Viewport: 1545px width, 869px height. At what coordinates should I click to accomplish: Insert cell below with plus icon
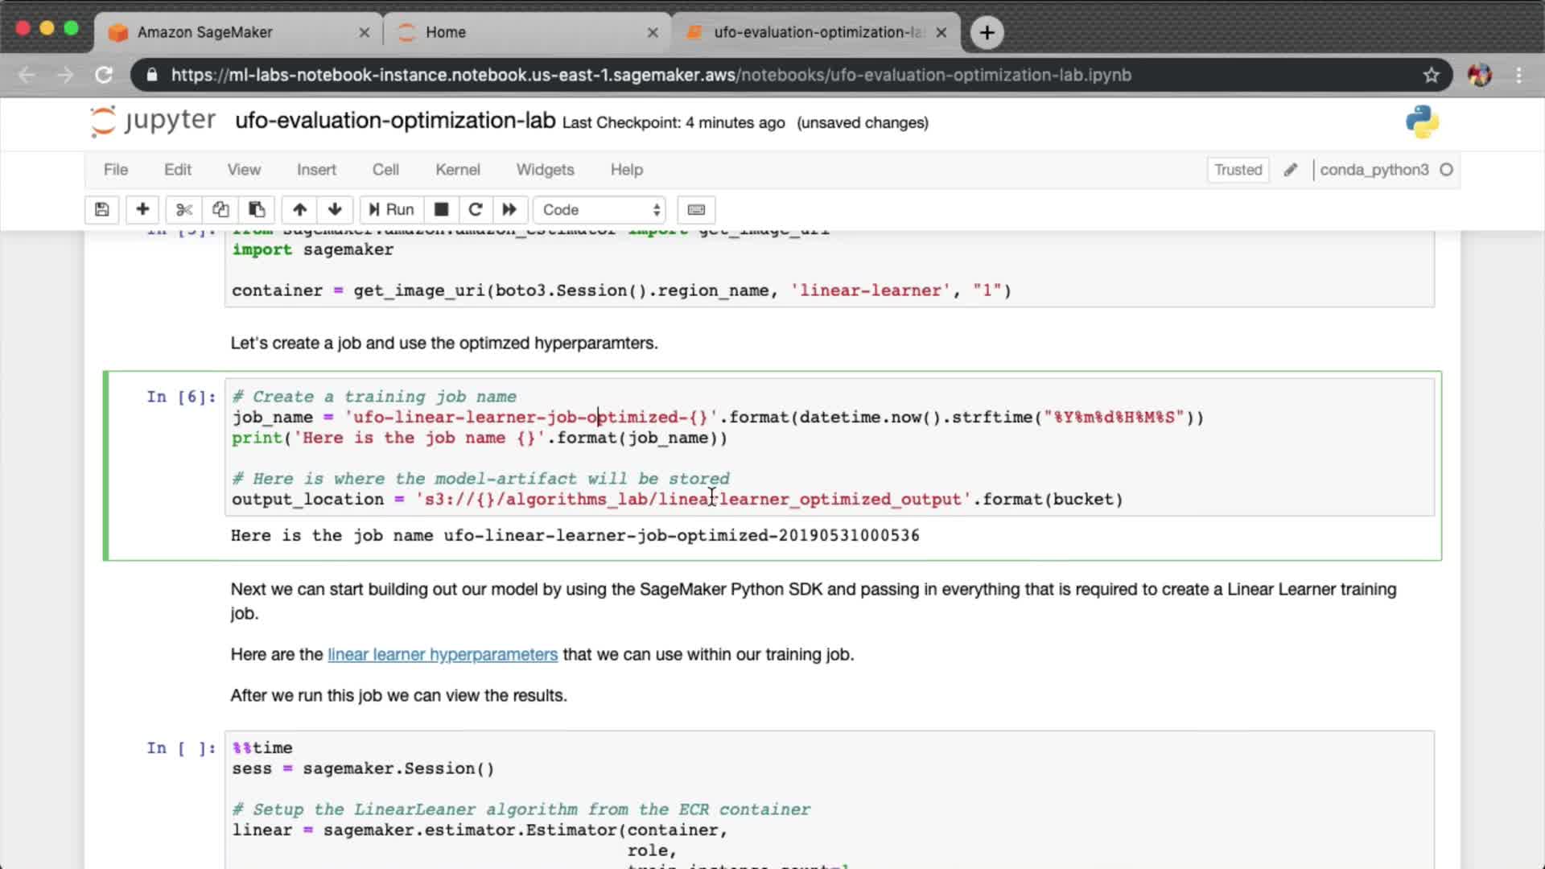[x=142, y=210]
